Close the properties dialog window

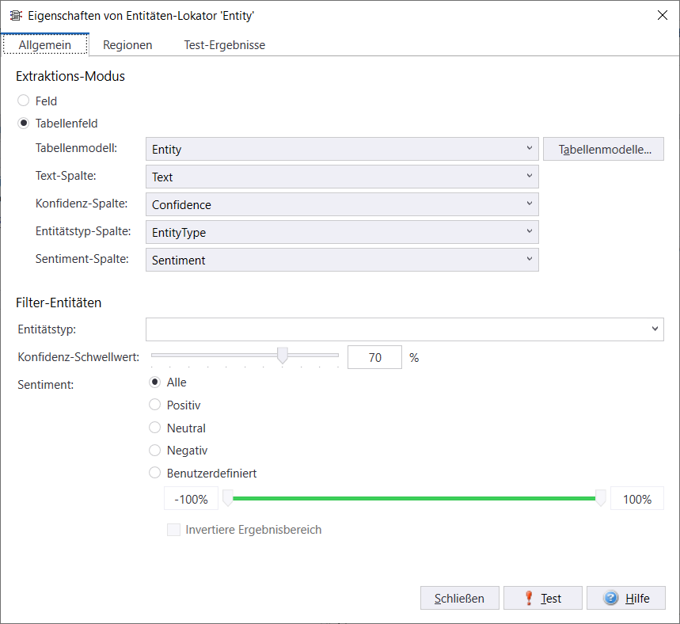click(662, 16)
